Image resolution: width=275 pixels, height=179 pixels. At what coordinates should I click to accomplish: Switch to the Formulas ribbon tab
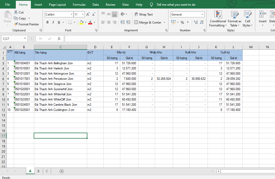79,5
